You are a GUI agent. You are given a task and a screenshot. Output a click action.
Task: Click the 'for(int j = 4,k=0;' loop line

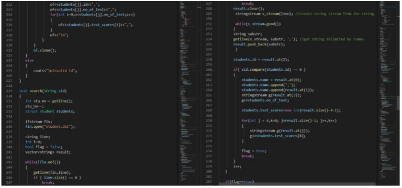(289, 121)
